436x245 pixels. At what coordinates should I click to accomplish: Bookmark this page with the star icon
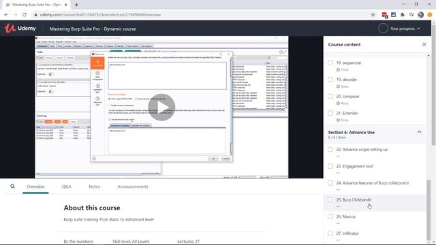point(373,15)
